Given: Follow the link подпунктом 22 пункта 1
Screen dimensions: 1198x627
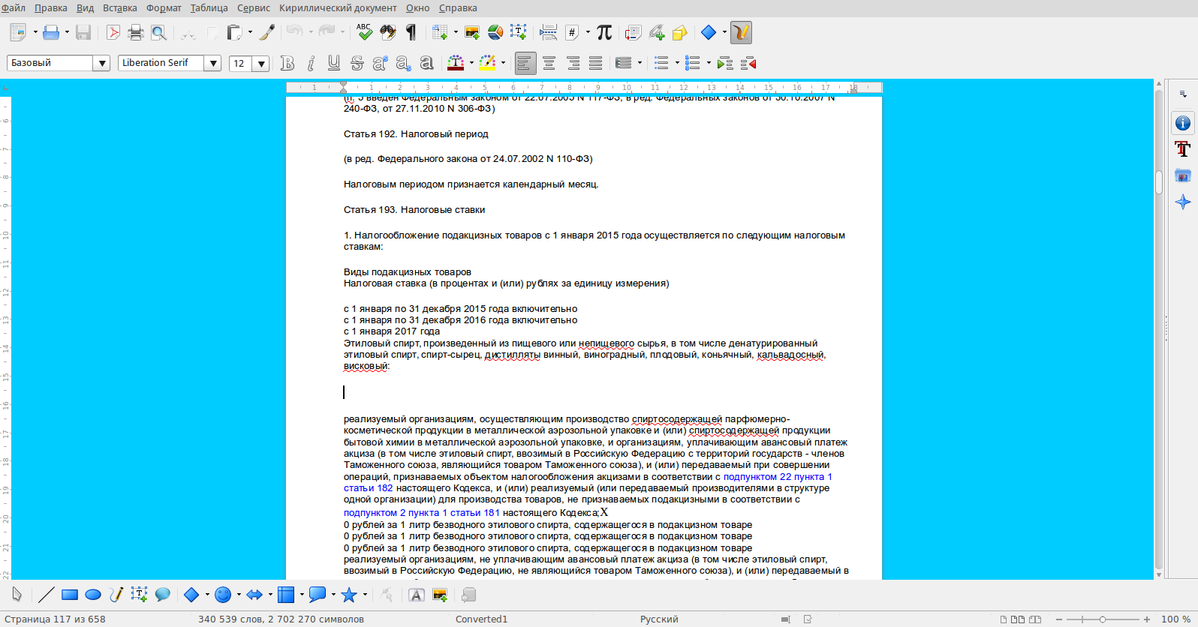Looking at the screenshot, I should [778, 477].
